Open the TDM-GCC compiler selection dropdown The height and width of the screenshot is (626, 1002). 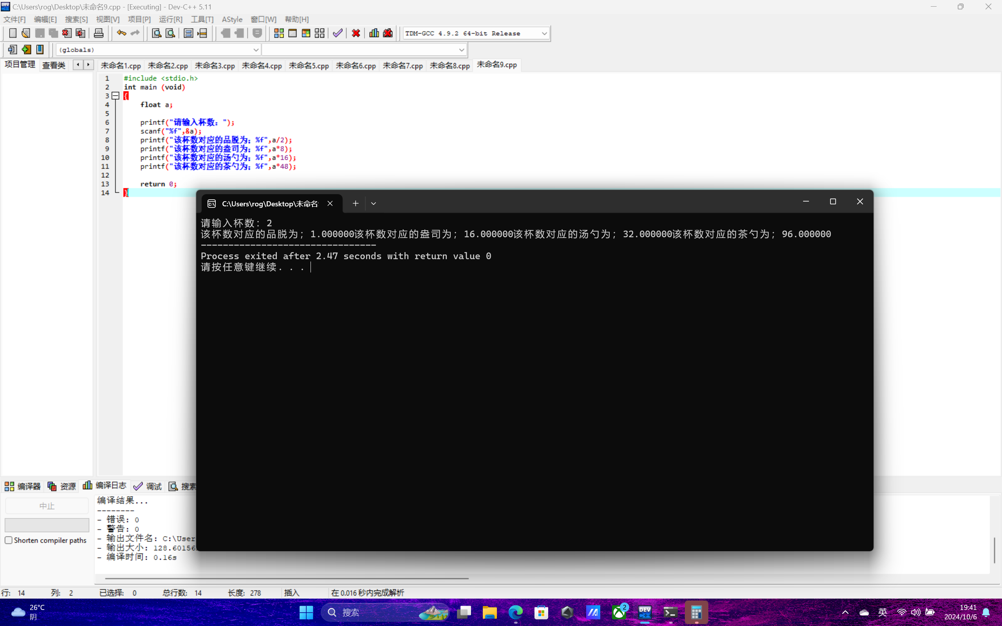point(544,33)
